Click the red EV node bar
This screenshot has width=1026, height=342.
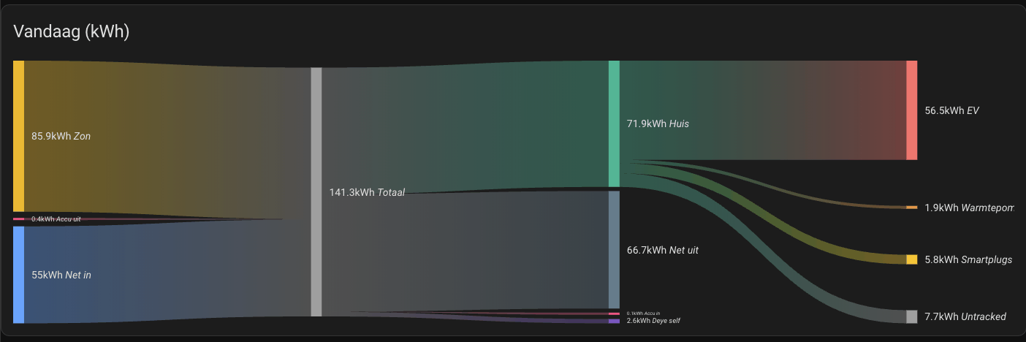click(911, 110)
